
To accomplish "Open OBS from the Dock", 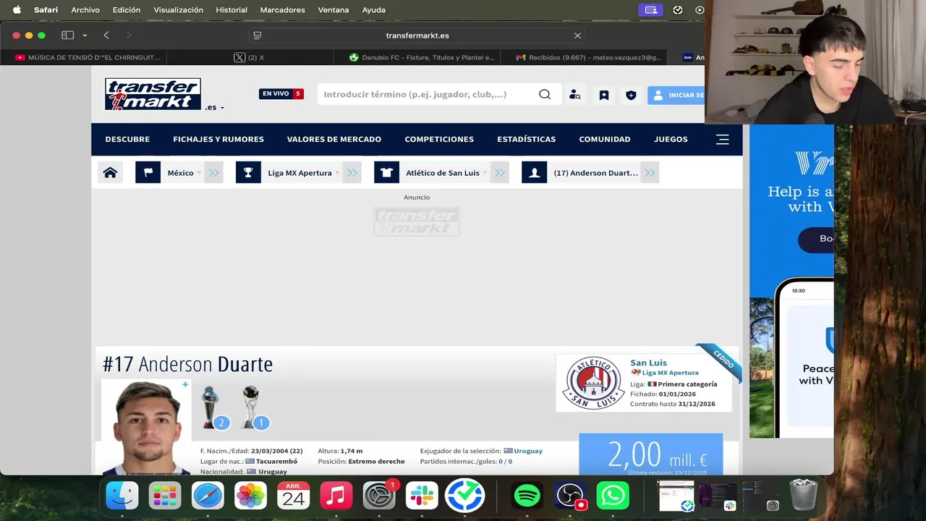I will pyautogui.click(x=570, y=496).
